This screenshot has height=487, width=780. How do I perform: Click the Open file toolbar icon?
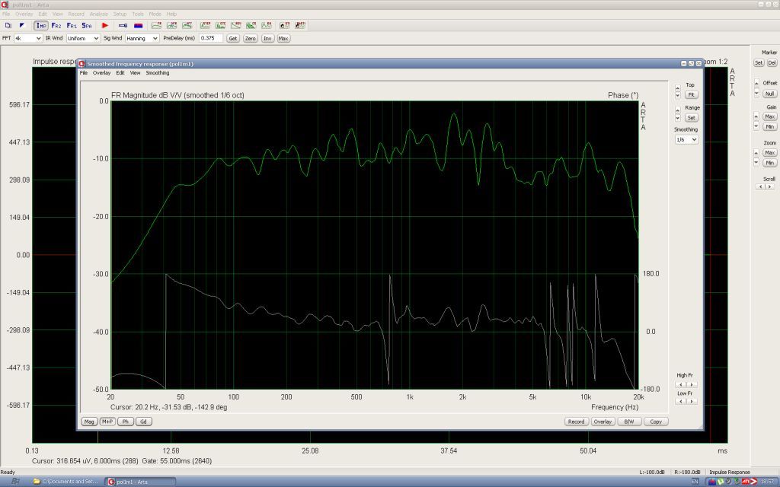click(22, 25)
